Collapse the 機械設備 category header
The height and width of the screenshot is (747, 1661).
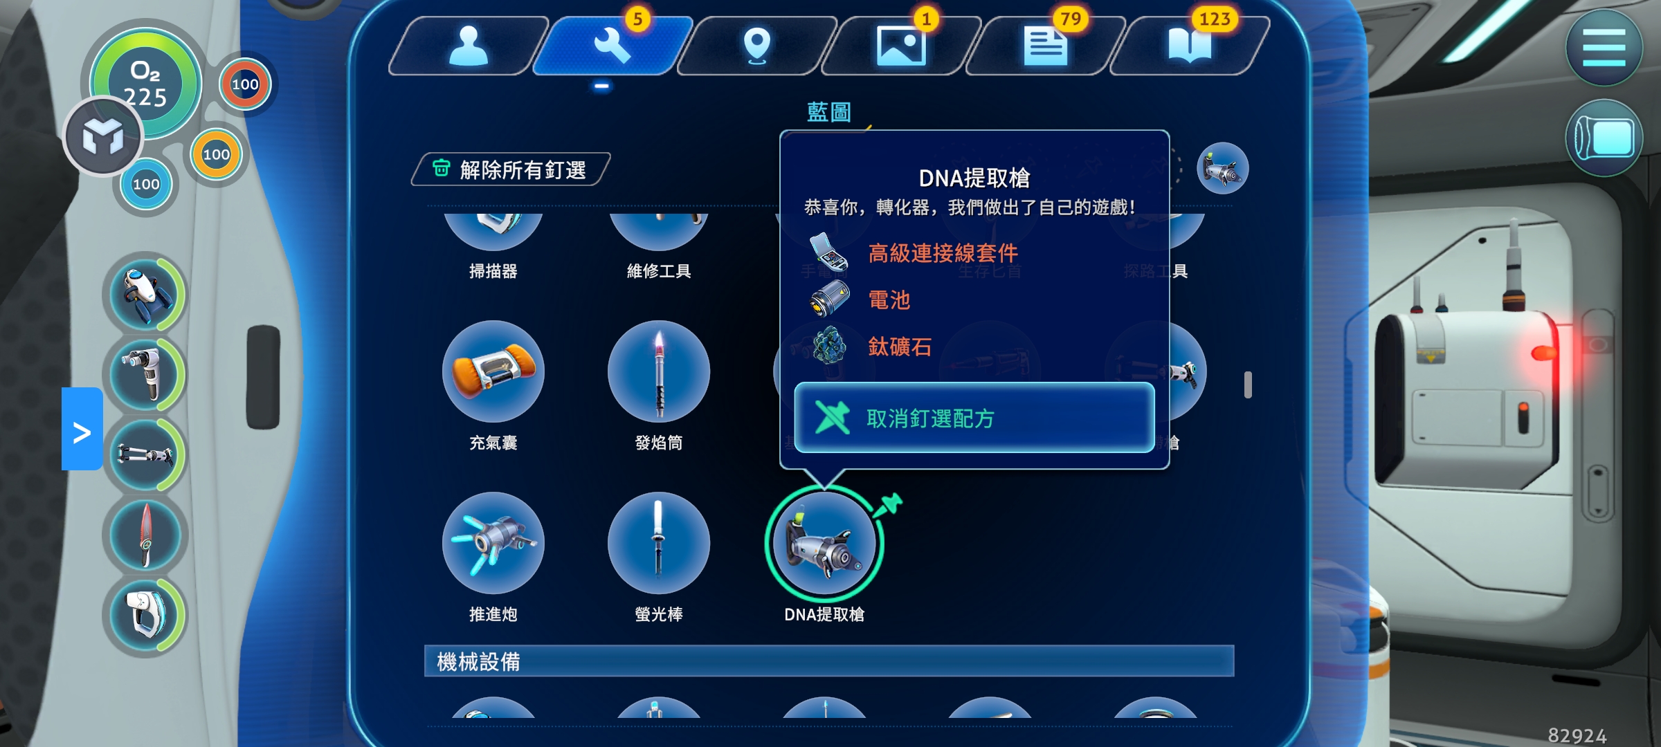tap(828, 661)
